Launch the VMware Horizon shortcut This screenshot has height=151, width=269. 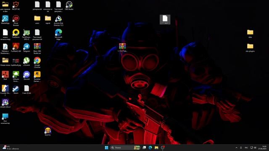[16, 76]
